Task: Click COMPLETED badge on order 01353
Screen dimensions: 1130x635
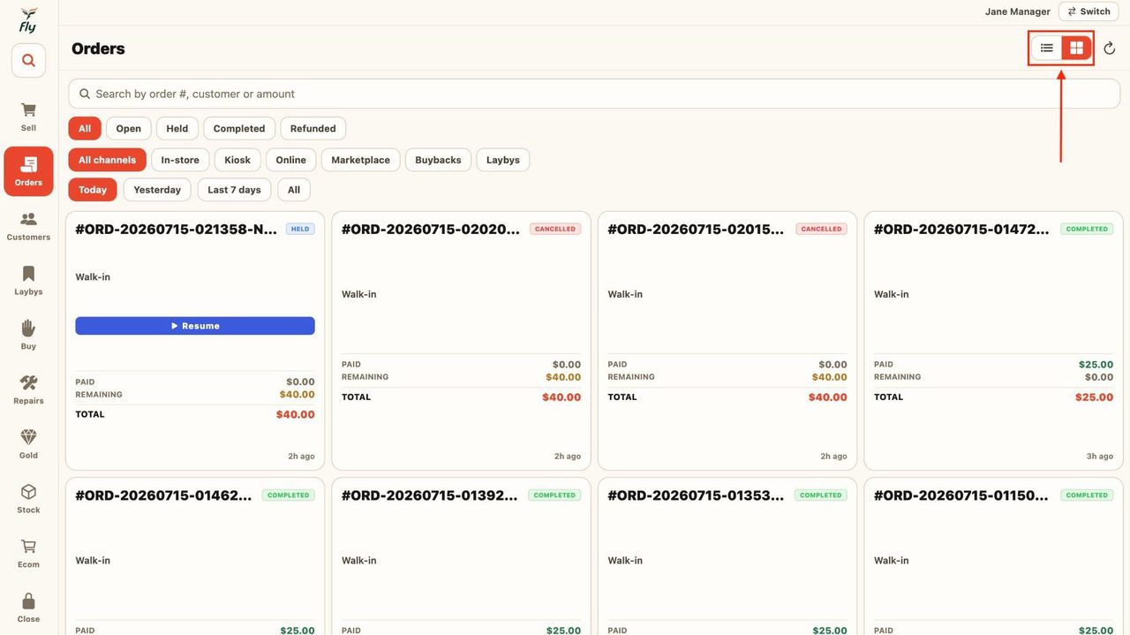Action: (821, 495)
